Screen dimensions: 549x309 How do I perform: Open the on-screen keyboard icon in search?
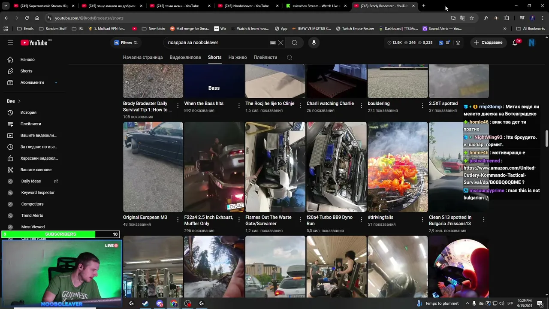pyautogui.click(x=273, y=42)
